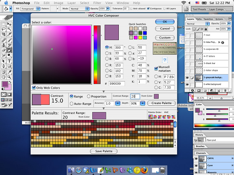Open the Pattern picker dropdown
Viewport: 234px width, 175px height.
pyautogui.click(x=57, y=9)
